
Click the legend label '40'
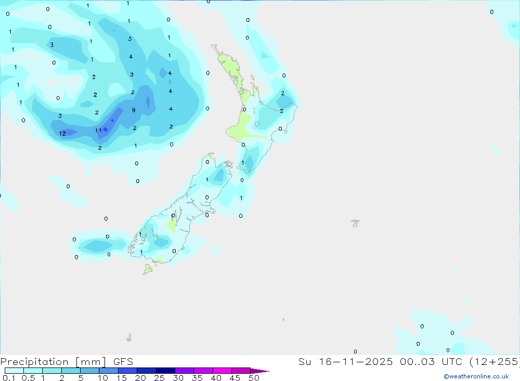tap(216, 378)
